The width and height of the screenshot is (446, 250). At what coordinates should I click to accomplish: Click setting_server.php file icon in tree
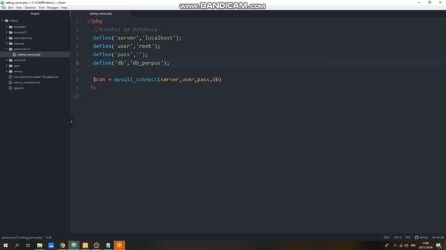point(14,54)
